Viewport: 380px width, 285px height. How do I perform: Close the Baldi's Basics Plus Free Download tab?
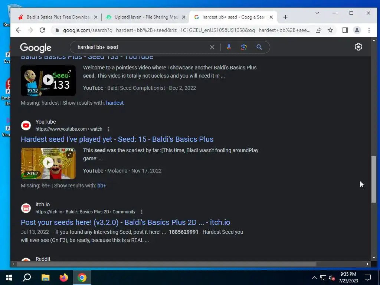(96, 17)
